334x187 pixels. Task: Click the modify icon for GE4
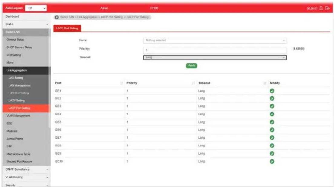272,114
